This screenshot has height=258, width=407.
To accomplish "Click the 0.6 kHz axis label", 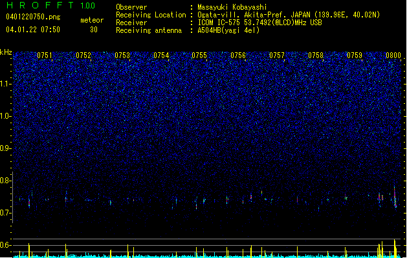I will click(5, 245).
